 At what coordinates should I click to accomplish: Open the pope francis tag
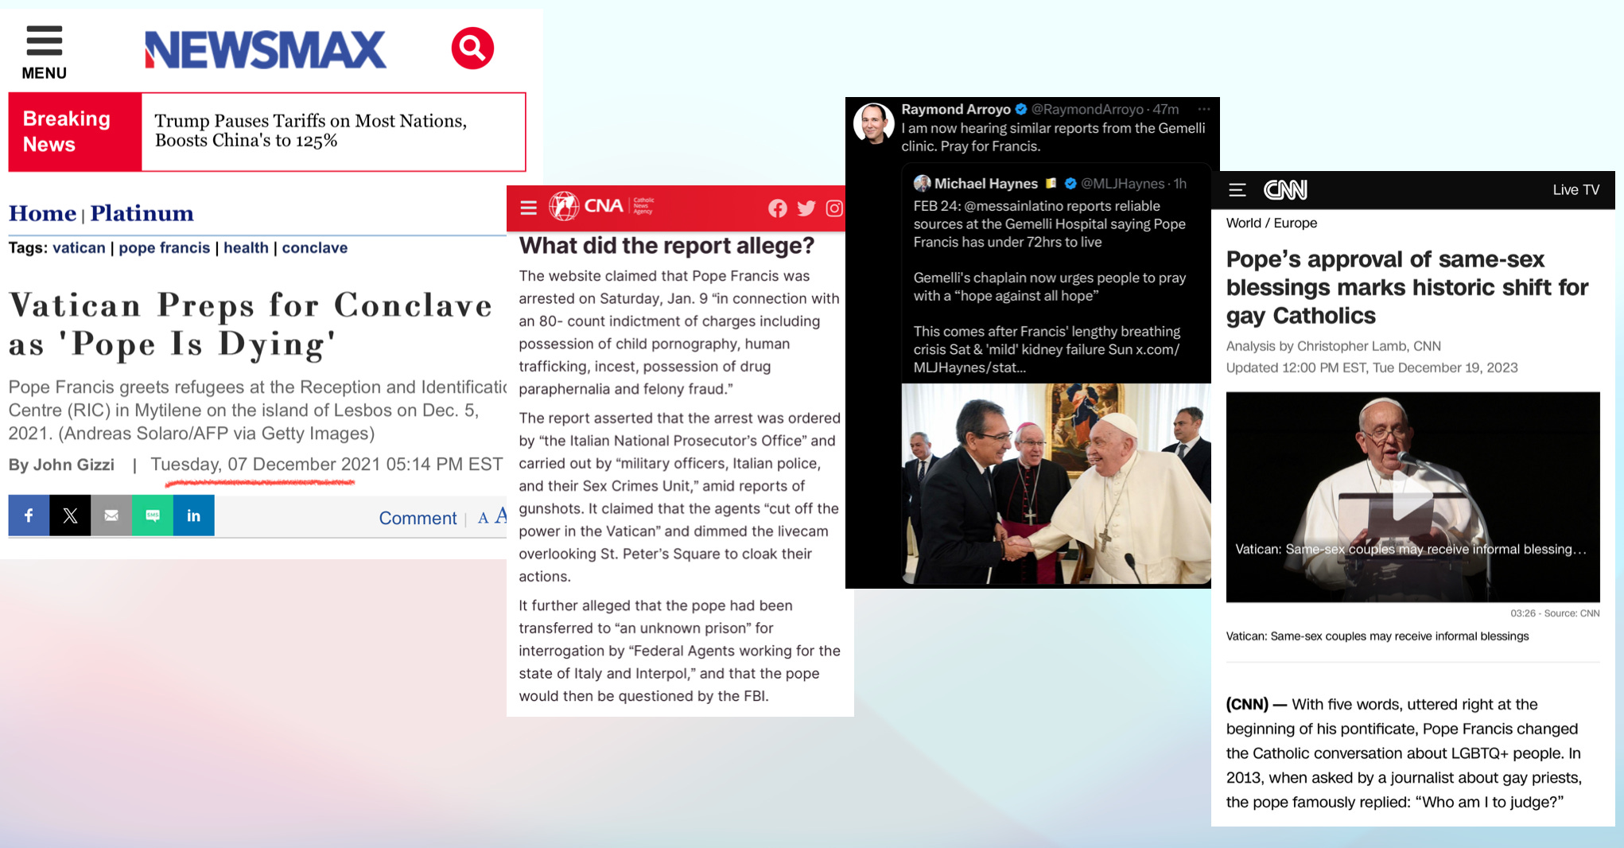[x=165, y=247]
